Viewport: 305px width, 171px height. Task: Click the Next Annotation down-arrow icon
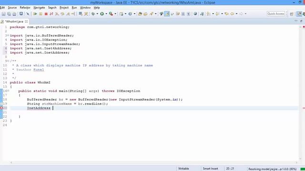point(208,14)
